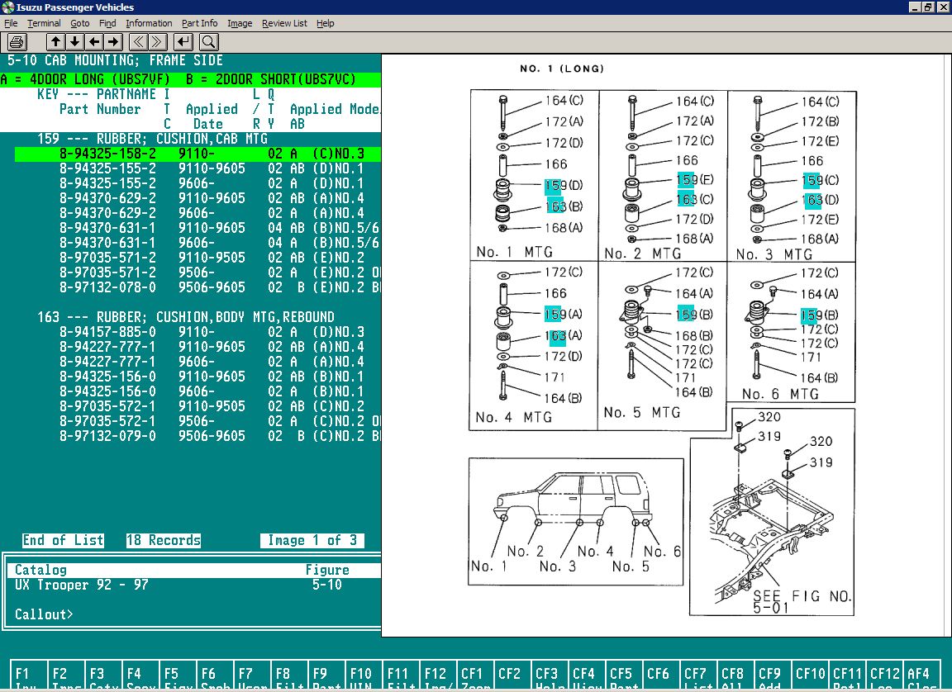Open the File menu
952x692 pixels.
[11, 23]
